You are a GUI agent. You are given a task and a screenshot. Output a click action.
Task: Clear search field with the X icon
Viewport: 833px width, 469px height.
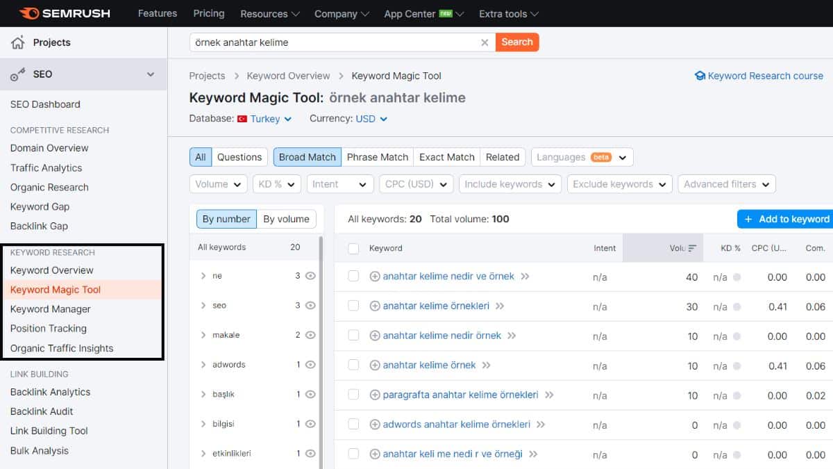[485, 42]
